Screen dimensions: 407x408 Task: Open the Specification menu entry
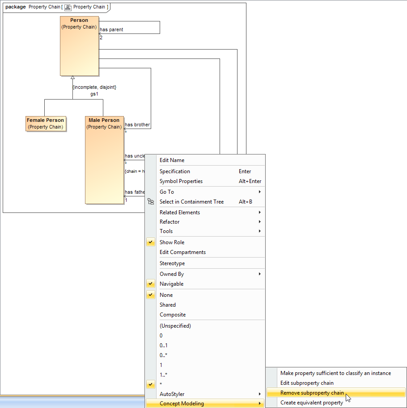pyautogui.click(x=174, y=171)
